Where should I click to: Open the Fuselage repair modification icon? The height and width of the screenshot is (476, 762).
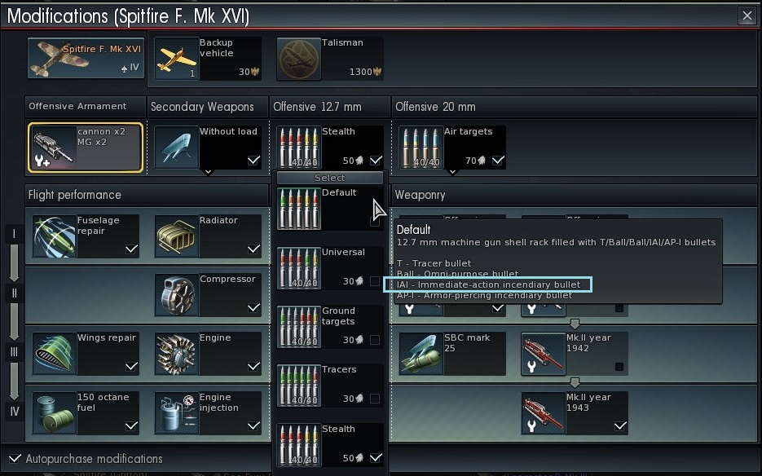pyautogui.click(x=55, y=236)
